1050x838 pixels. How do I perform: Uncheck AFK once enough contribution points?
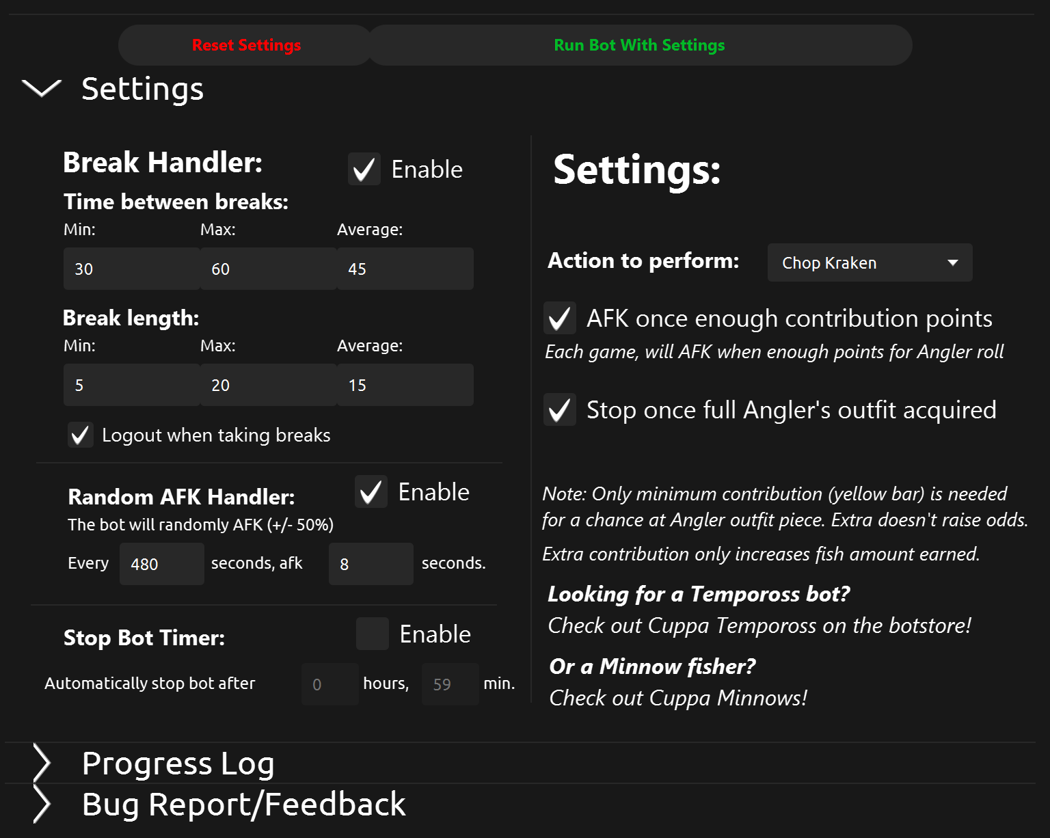click(560, 318)
